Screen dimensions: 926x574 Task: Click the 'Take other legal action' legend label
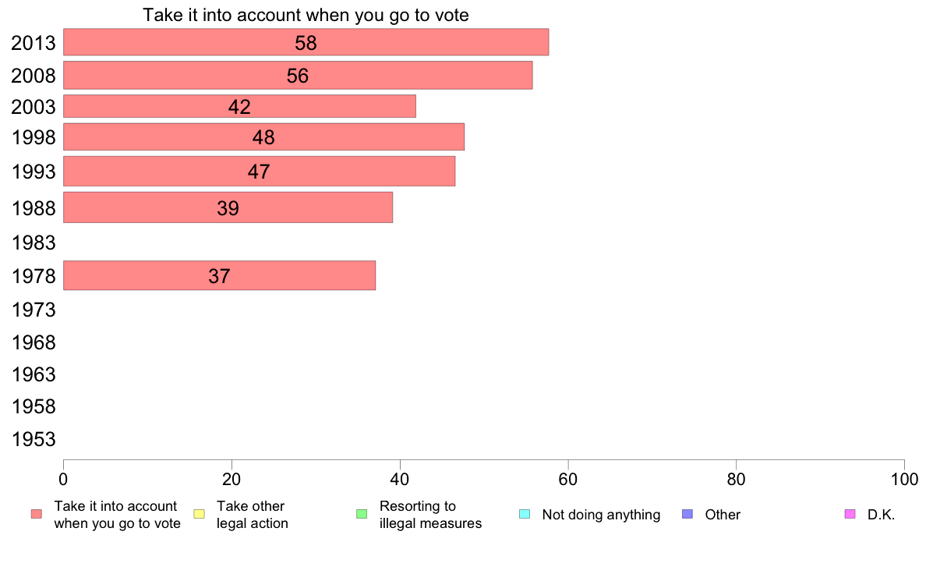coord(253,515)
